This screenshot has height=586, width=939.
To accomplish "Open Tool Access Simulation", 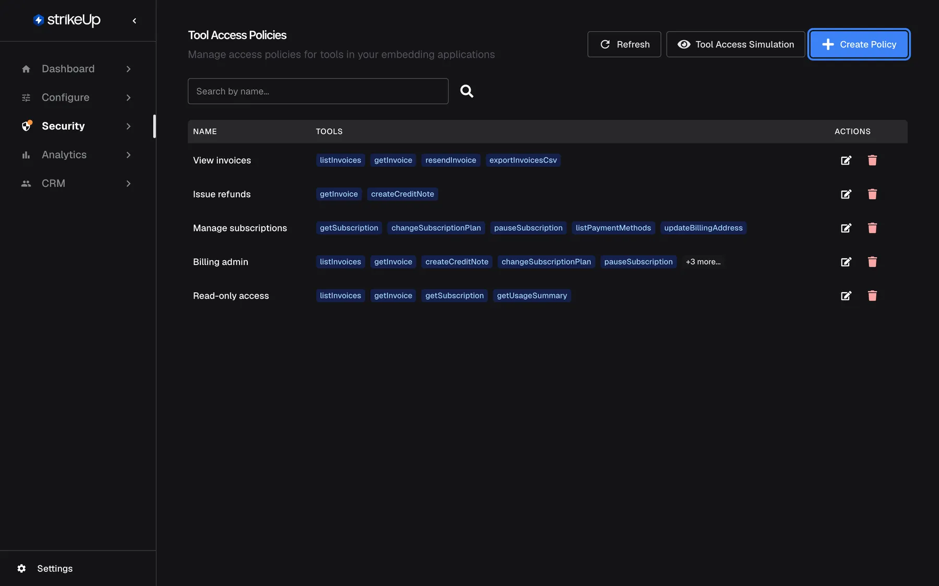I will point(736,44).
